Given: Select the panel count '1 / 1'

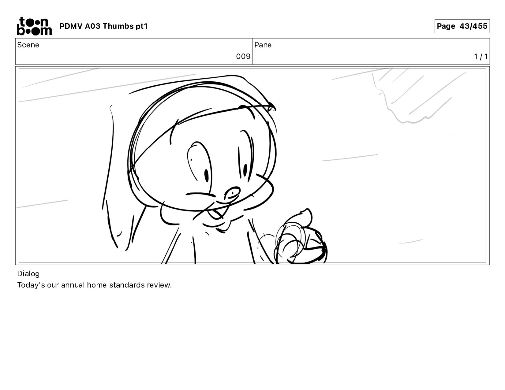Looking at the screenshot, I should (x=481, y=57).
